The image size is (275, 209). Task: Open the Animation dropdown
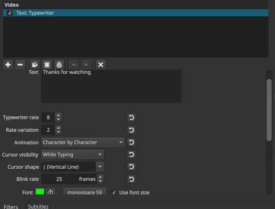83,142
